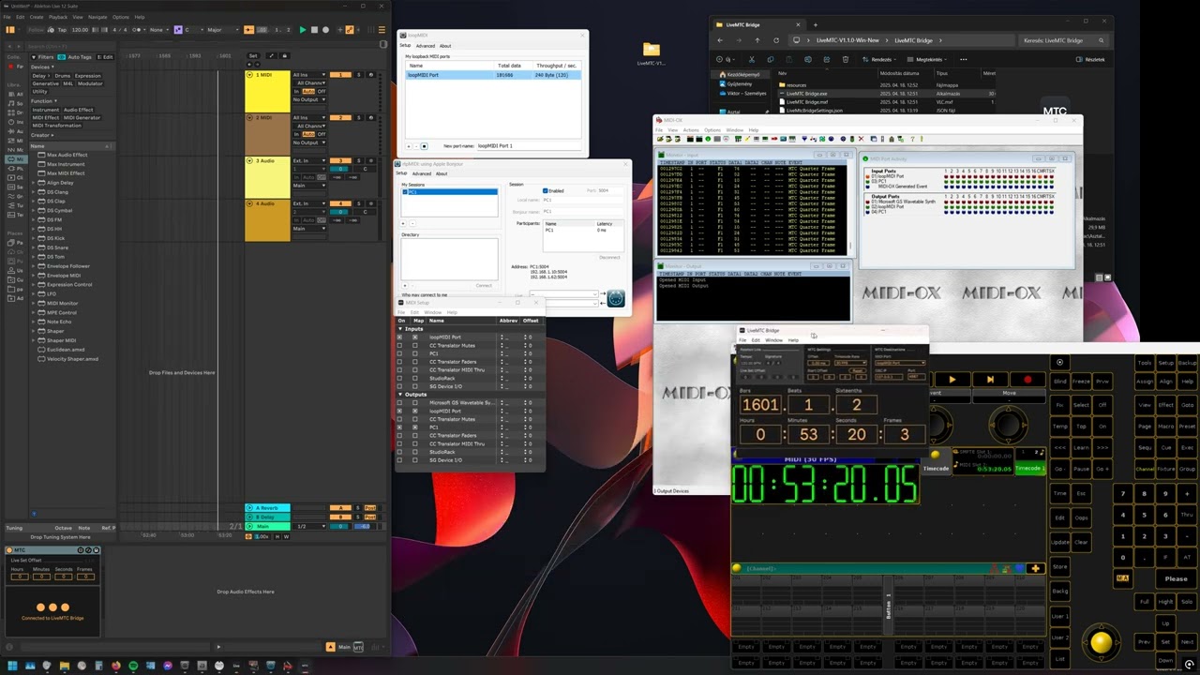Click the plus button in loopMIDI to add a port

pos(409,146)
